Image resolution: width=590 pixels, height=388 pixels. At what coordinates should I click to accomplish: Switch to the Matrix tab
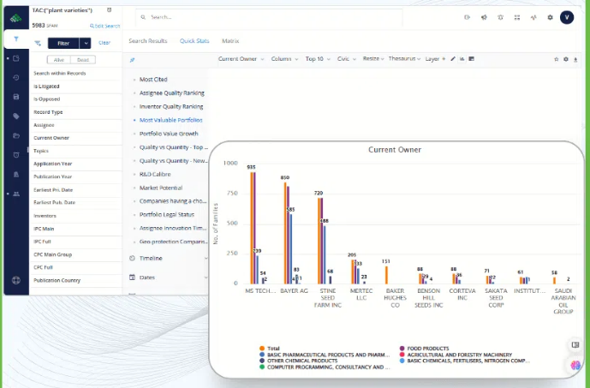tap(230, 40)
